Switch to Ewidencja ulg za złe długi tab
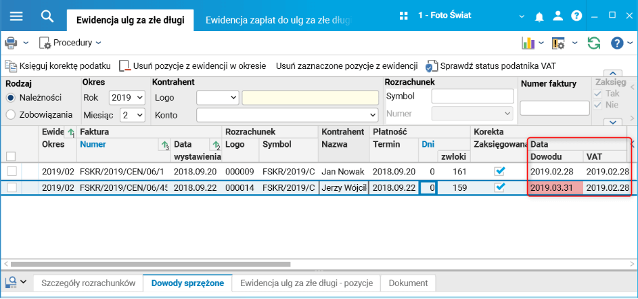The height and width of the screenshot is (299, 638). 130,20
